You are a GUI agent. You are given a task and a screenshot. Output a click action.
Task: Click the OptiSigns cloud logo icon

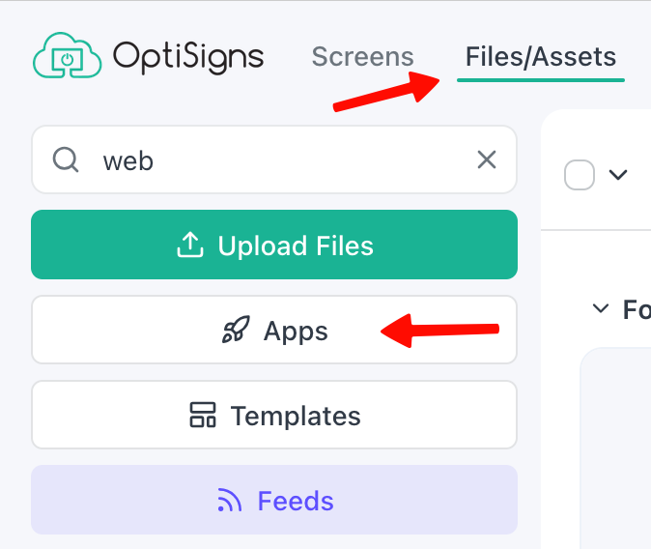click(68, 55)
